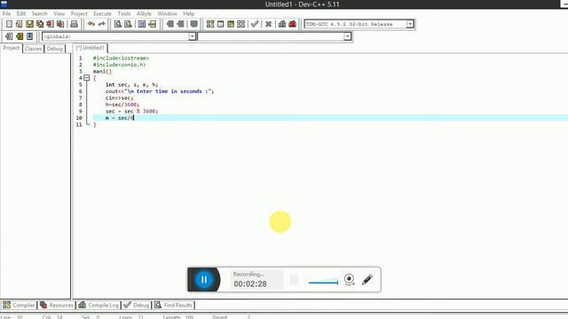Toggle a bookmark with the green icon
The width and height of the screenshot is (568, 319).
[20, 36]
